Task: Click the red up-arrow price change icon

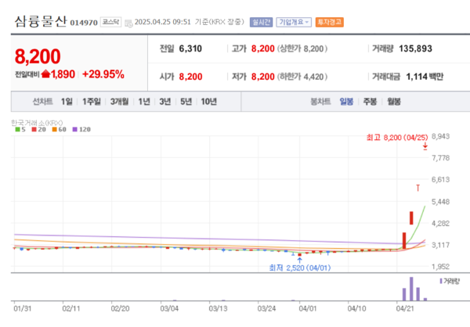Action: tap(45, 74)
